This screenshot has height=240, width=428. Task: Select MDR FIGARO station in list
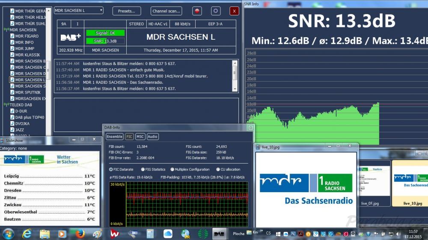click(x=27, y=36)
